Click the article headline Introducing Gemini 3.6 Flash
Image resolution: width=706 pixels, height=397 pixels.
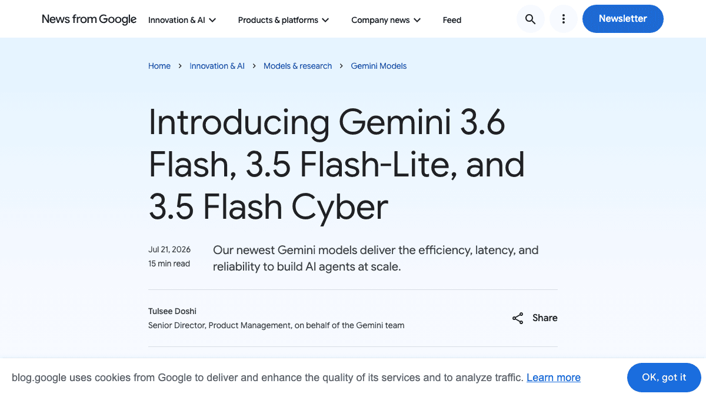pyautogui.click(x=337, y=164)
